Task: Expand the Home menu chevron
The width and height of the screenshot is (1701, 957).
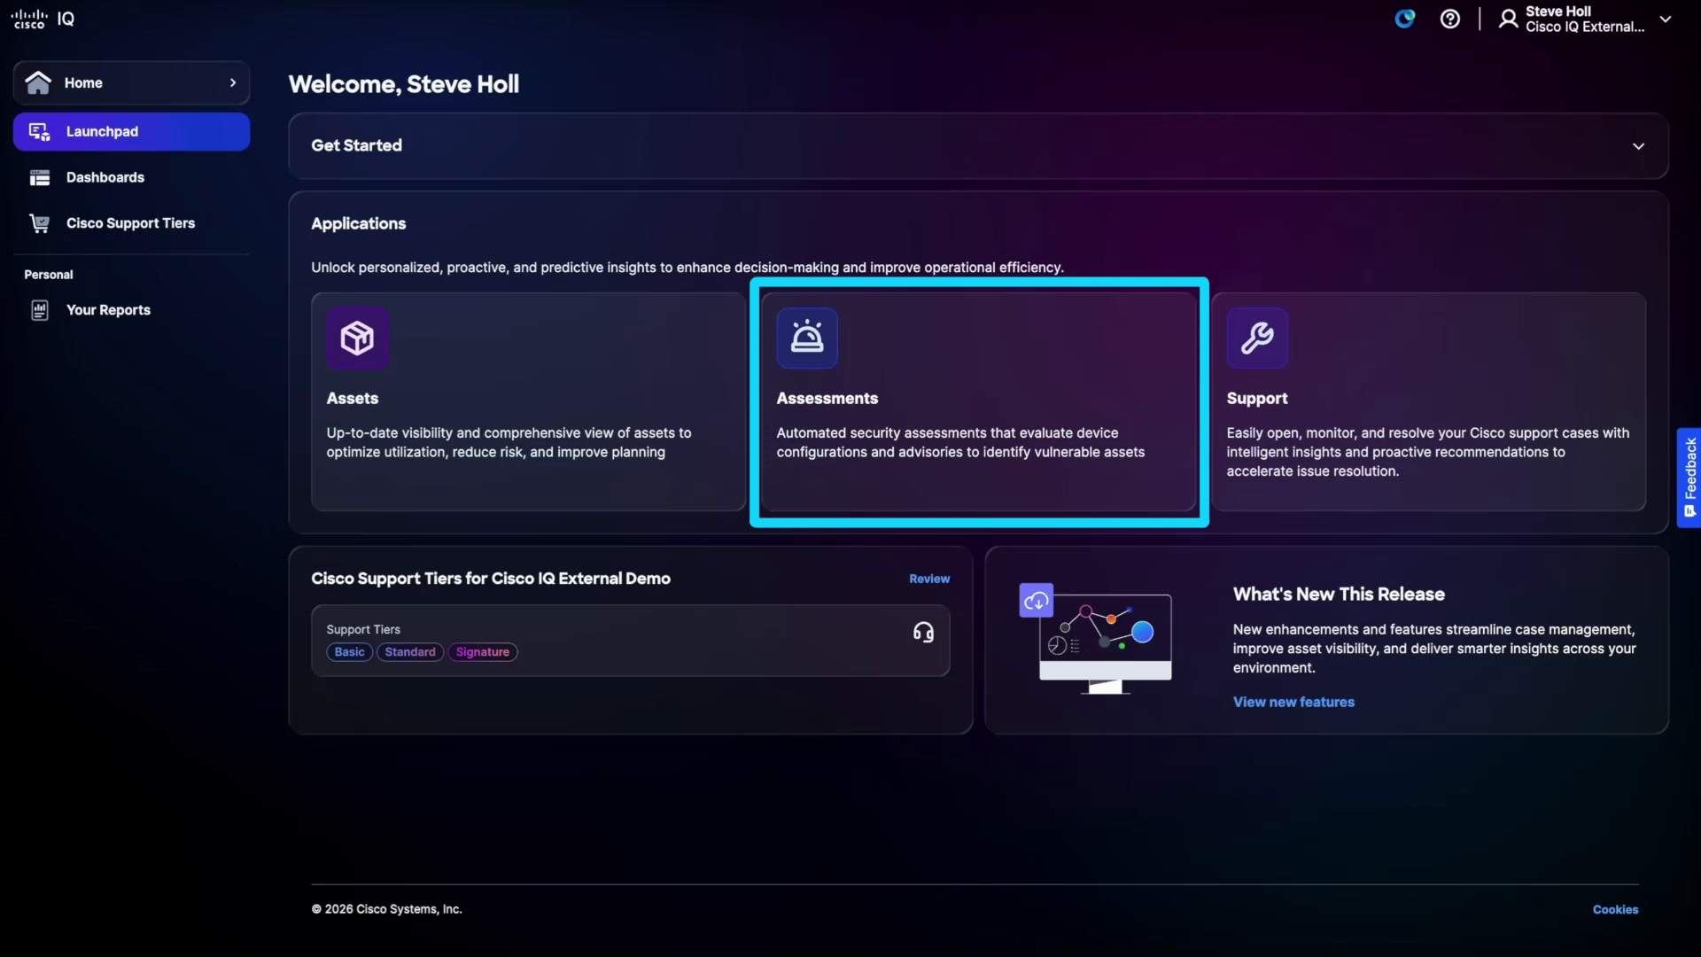Action: (x=233, y=82)
